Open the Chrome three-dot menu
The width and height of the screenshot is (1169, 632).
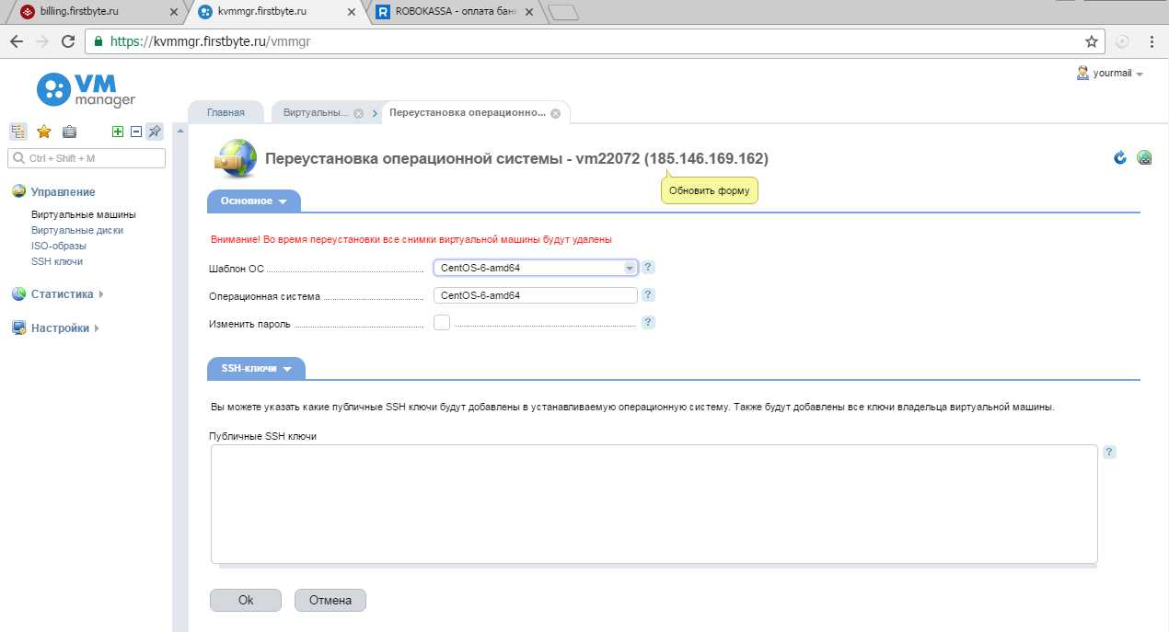point(1152,41)
